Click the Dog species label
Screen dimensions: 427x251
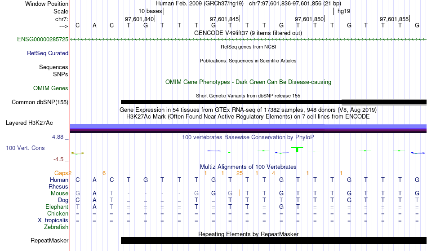[x=63, y=200]
